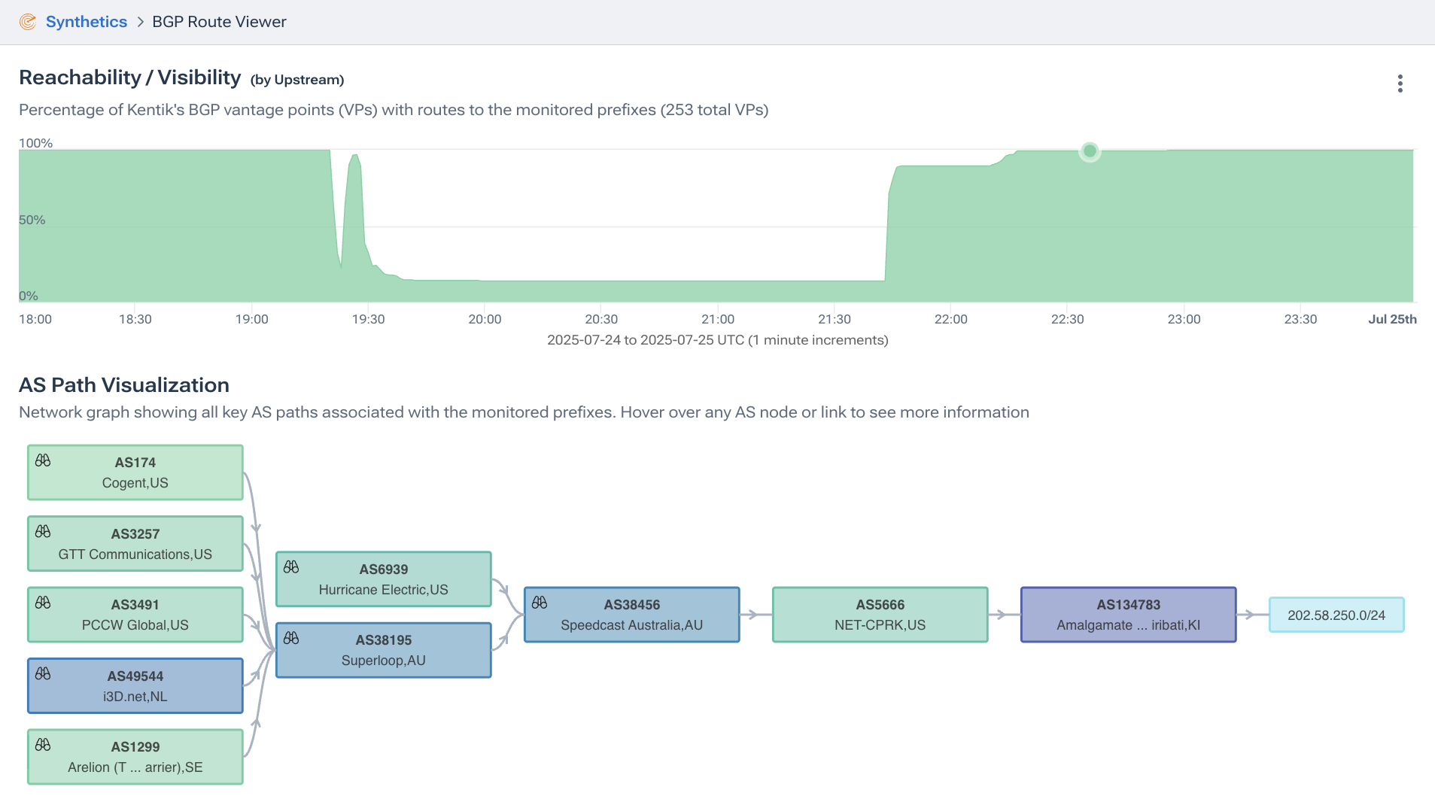Select the AS3491 PCCW Global node
1435x808 pixels.
tap(135, 615)
